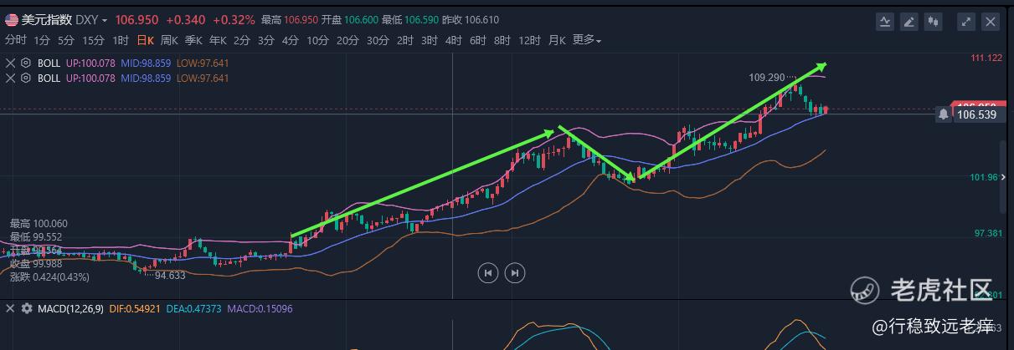
Task: Switch to 10分 timeframe
Action: pos(317,39)
